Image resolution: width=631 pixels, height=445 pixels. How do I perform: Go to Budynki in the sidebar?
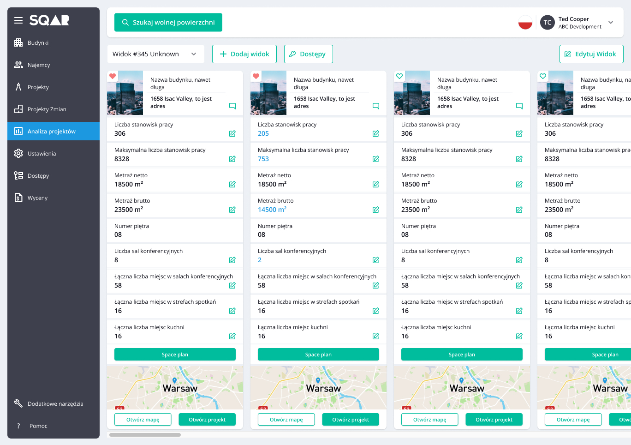(38, 43)
